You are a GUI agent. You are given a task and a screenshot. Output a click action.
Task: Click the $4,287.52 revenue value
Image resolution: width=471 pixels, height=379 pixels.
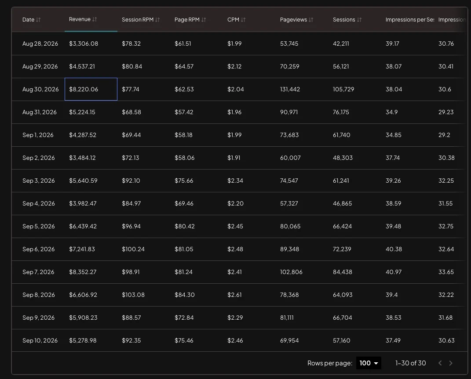click(x=83, y=135)
